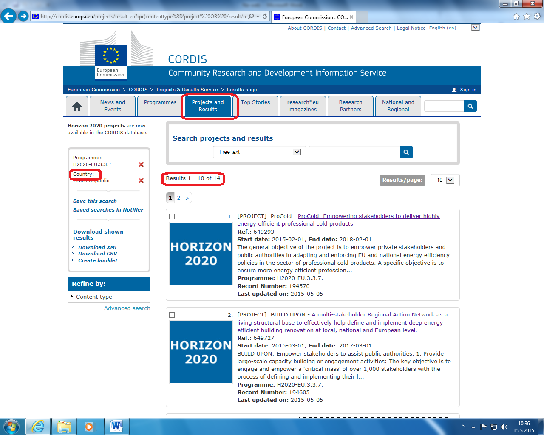Close the European Commission browser tab

pyautogui.click(x=351, y=17)
